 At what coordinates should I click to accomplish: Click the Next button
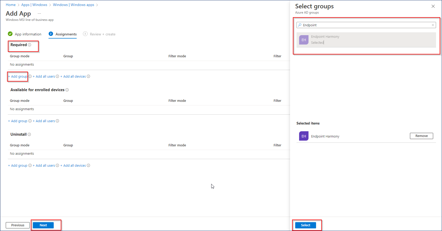click(x=43, y=225)
